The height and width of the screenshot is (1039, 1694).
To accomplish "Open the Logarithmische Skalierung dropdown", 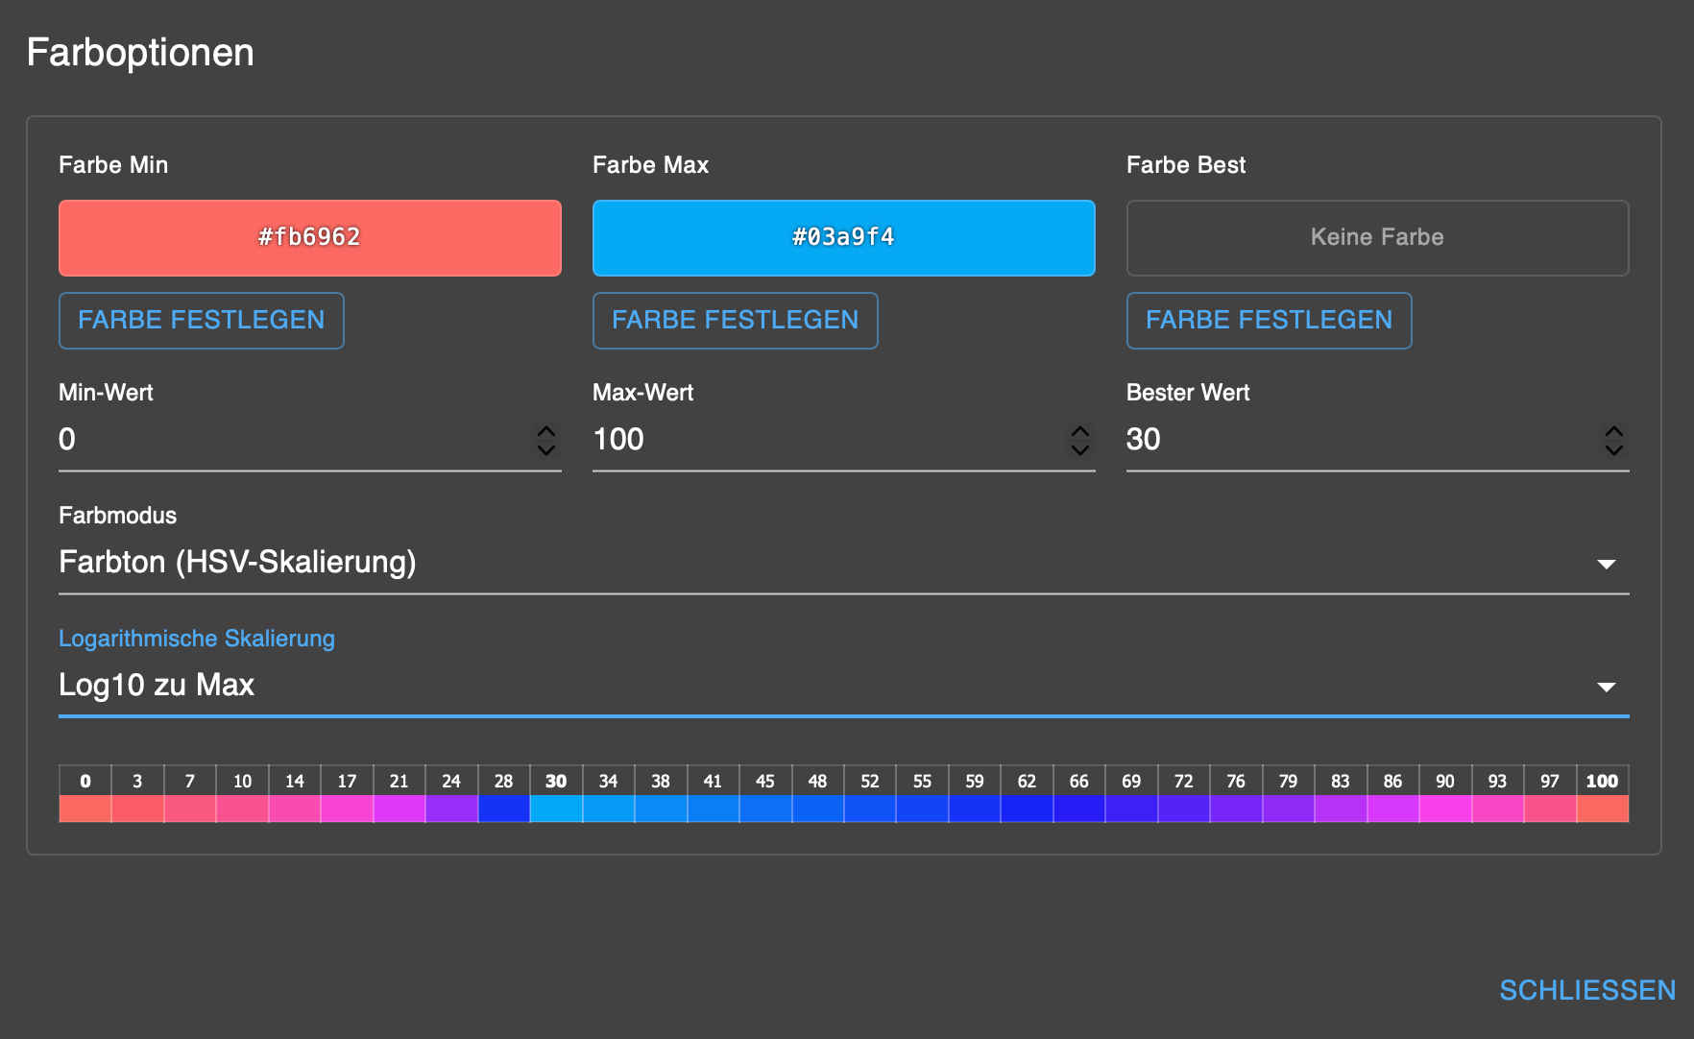I will (x=844, y=686).
